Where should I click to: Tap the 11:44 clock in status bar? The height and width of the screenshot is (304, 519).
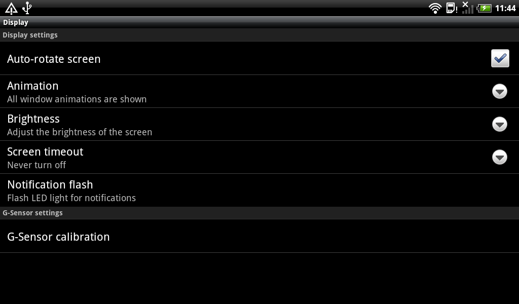pyautogui.click(x=505, y=8)
